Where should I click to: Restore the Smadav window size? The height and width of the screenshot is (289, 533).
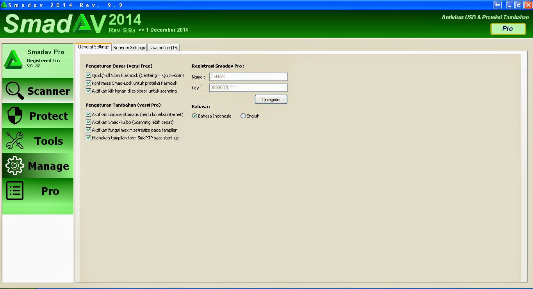pos(519,5)
